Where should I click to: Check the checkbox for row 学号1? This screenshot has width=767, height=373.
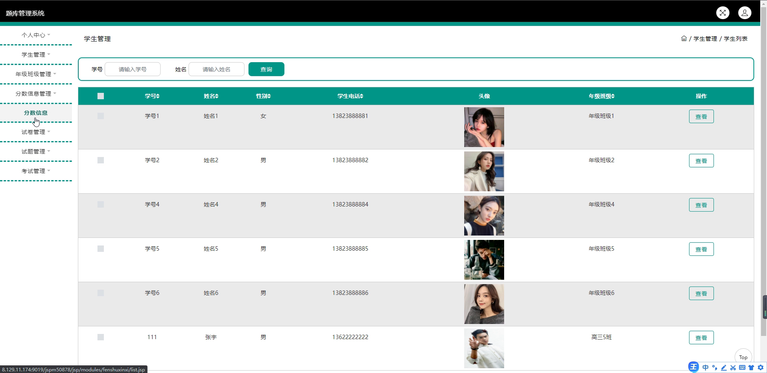tap(101, 116)
